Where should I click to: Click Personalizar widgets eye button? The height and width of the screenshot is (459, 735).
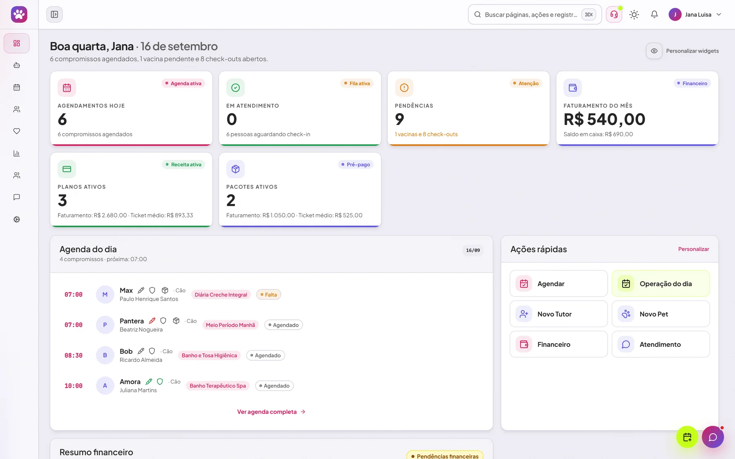click(x=654, y=51)
